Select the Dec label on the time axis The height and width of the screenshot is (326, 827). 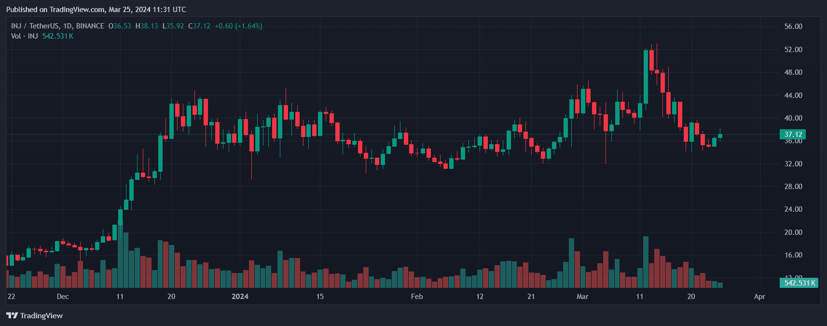tap(63, 297)
